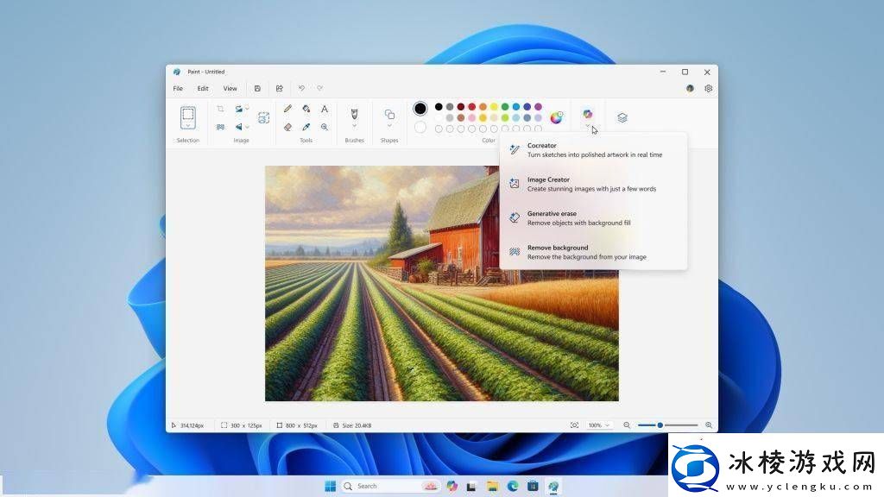The width and height of the screenshot is (884, 497).
Task: Open the Layers panel
Action: tap(622, 116)
